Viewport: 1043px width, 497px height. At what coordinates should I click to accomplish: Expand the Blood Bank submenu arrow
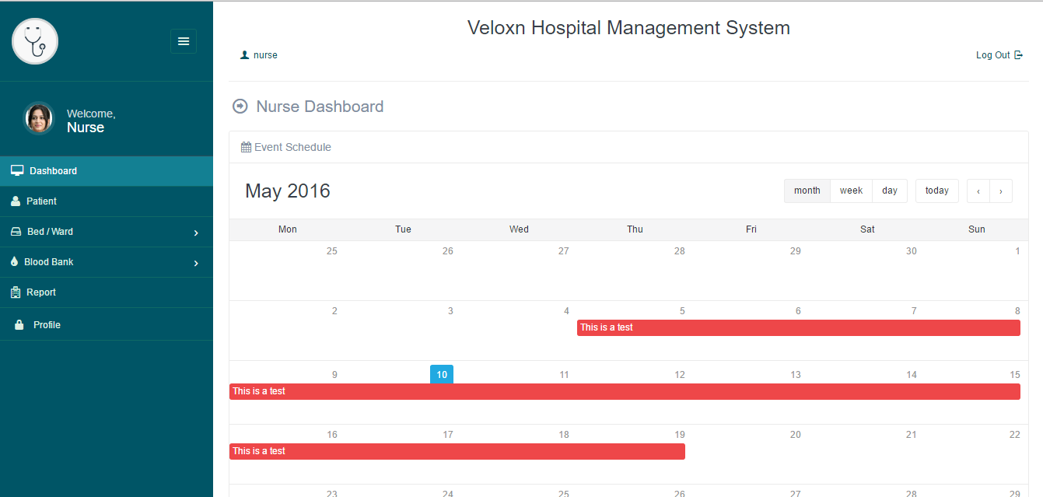[196, 263]
